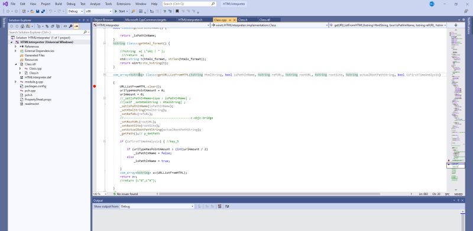Select packages.config in Solution Explorer
Viewport: 473px width, 231px height.
[35, 86]
